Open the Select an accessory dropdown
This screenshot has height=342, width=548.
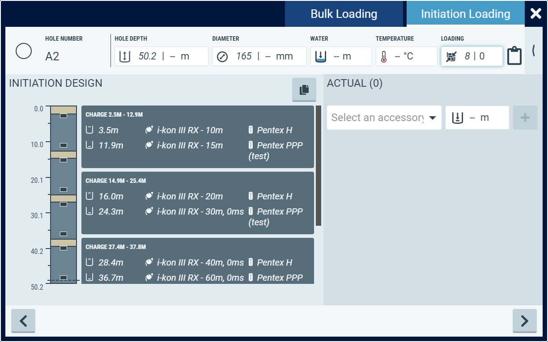[384, 118]
